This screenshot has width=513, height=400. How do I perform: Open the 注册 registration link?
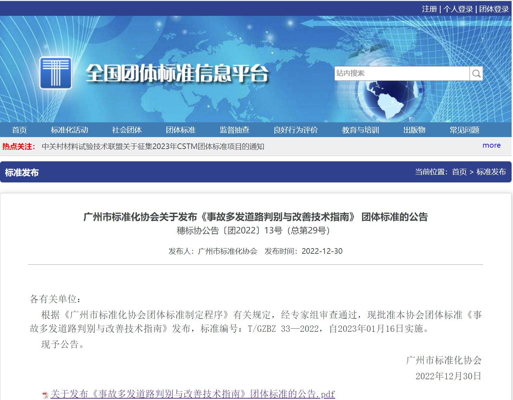coord(429,9)
